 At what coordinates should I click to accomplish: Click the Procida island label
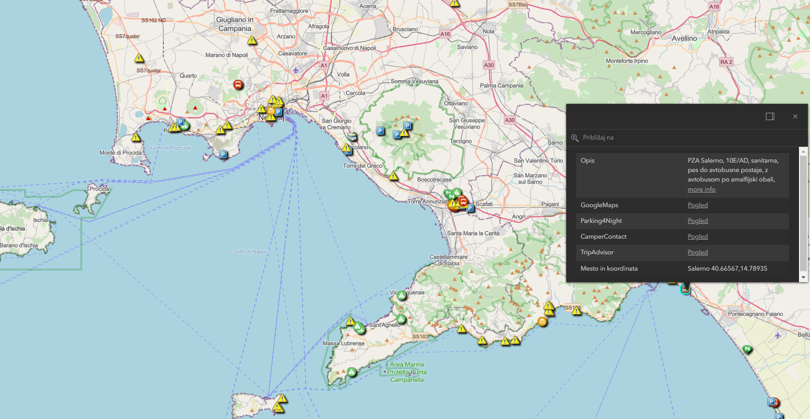(99, 189)
